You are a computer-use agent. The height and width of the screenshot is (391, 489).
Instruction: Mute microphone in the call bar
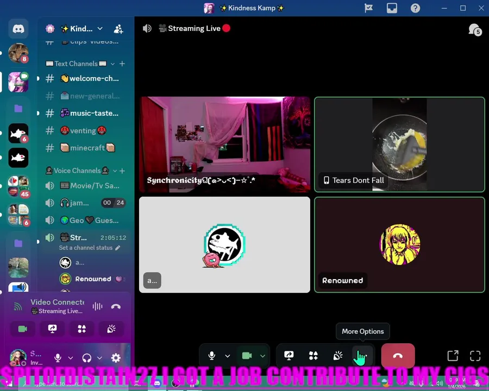(211, 356)
